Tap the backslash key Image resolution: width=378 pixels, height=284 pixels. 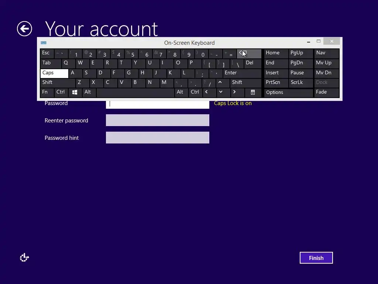237,64
